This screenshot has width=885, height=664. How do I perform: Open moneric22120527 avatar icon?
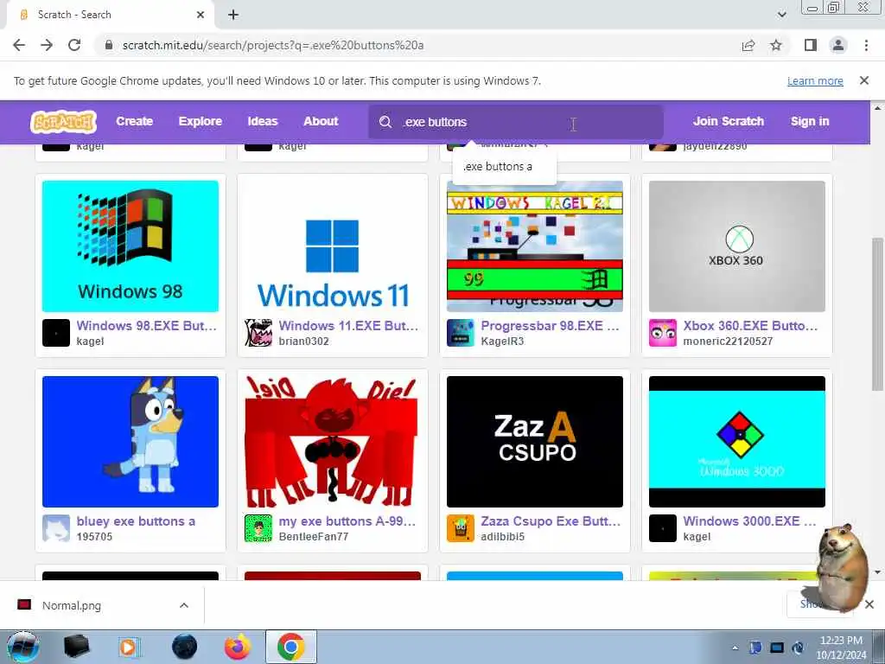click(x=663, y=333)
